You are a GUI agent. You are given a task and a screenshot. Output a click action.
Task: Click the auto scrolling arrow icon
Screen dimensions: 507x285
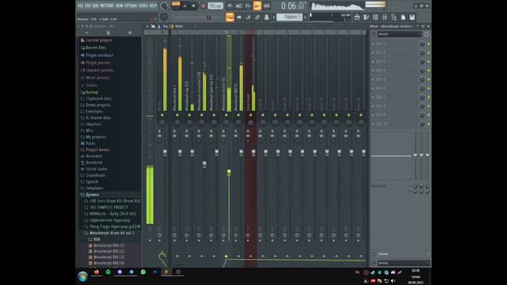(239, 17)
